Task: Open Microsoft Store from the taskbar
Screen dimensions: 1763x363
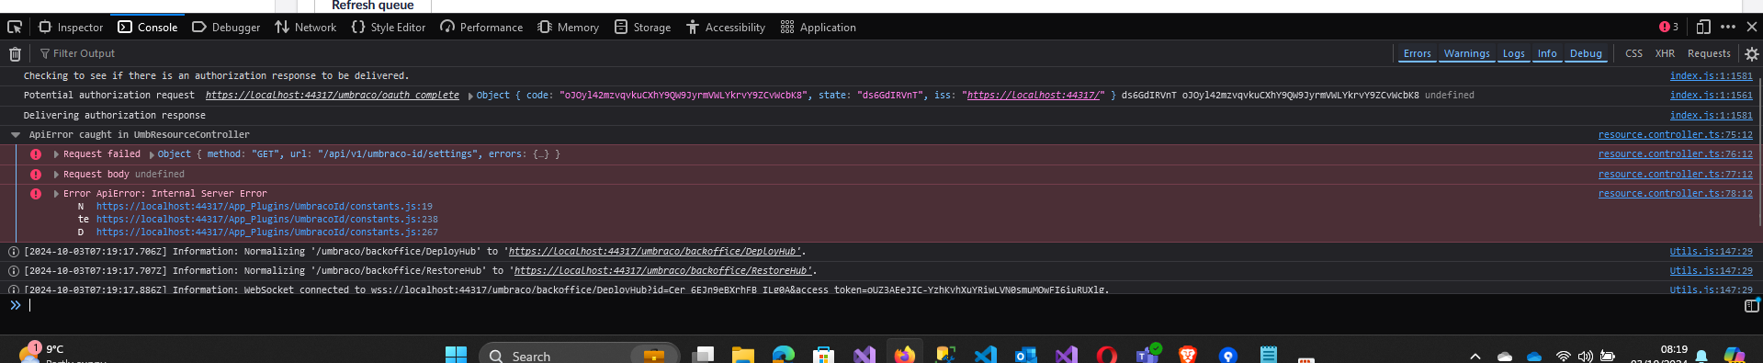Action: (823, 355)
